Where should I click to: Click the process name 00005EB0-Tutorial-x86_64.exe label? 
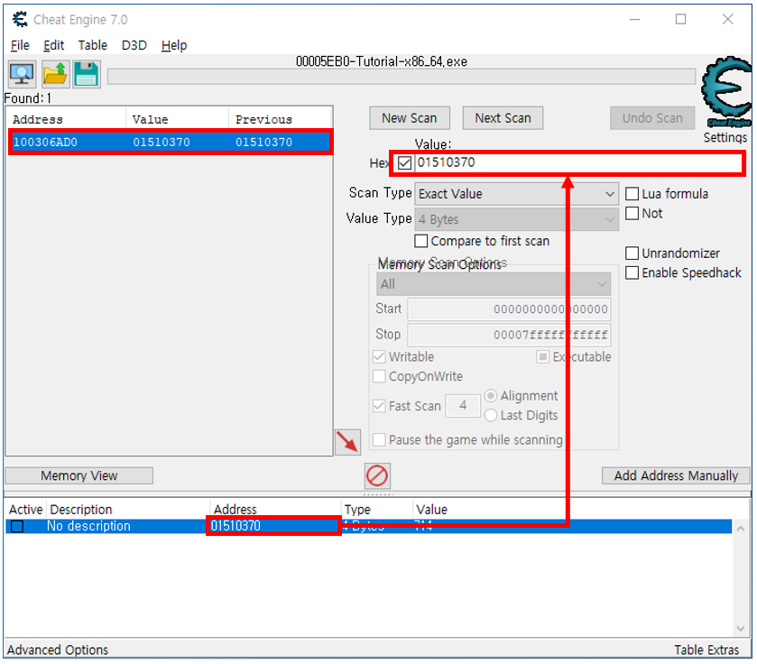click(382, 61)
